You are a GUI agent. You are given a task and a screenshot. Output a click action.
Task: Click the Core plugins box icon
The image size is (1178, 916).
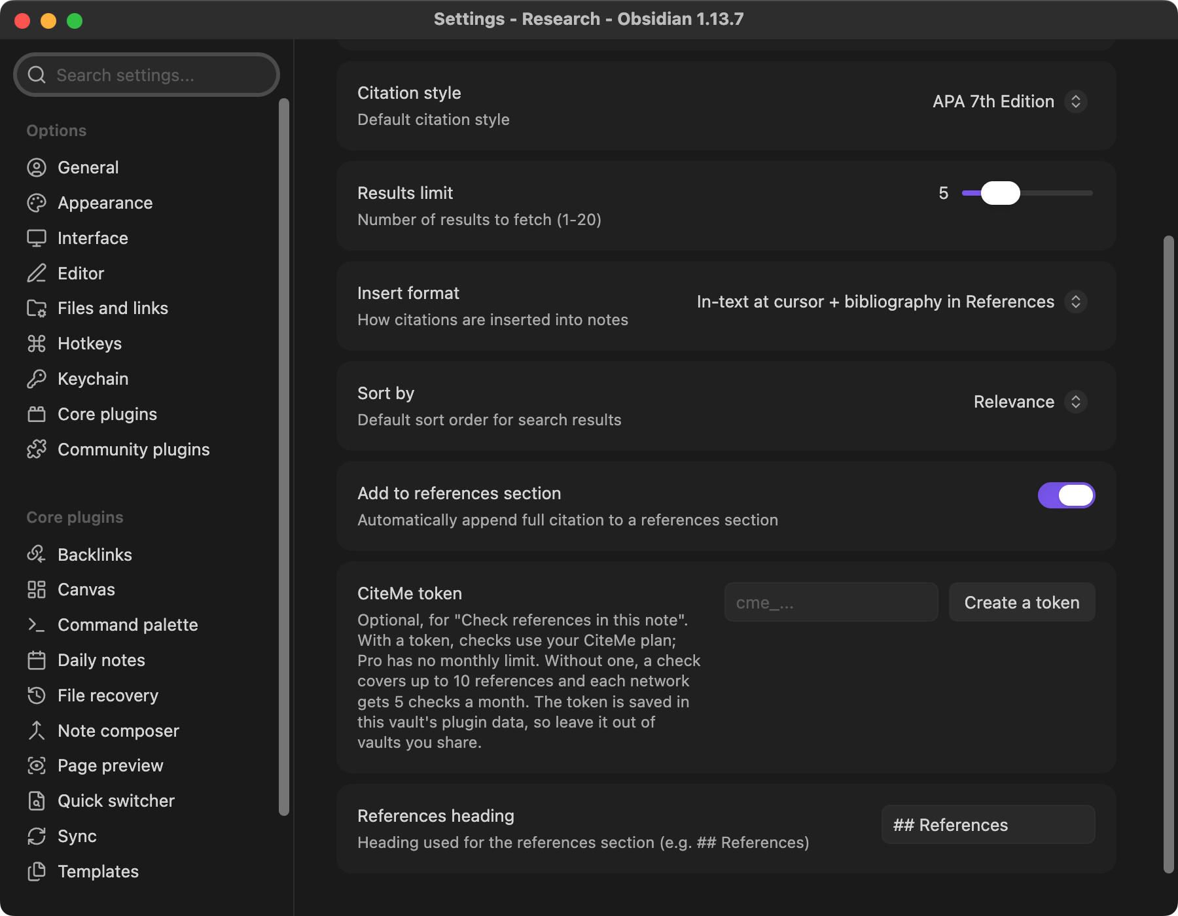37,414
